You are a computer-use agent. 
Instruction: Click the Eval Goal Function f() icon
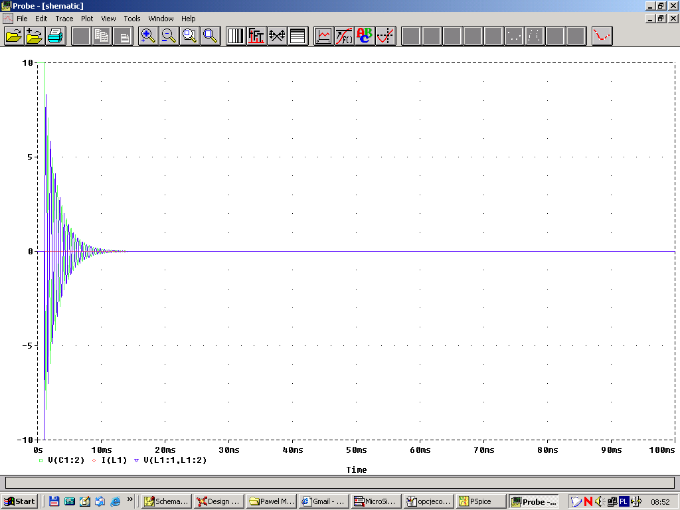(344, 36)
